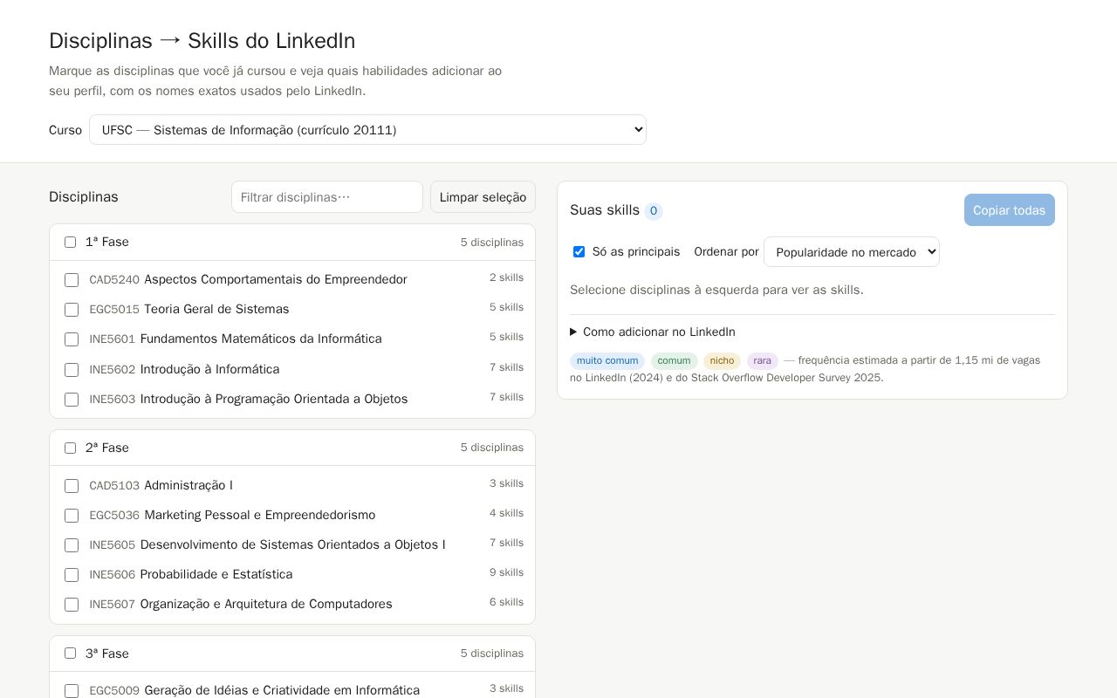Click the 'muito comum' legend tag
The width and height of the screenshot is (1117, 698).
click(x=607, y=360)
